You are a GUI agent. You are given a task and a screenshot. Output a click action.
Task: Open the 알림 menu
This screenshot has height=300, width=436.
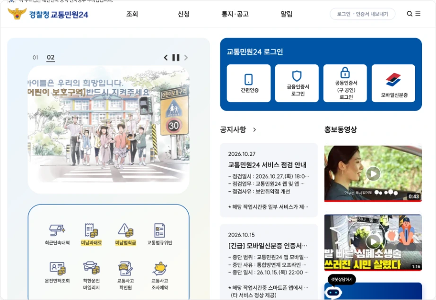click(x=287, y=14)
